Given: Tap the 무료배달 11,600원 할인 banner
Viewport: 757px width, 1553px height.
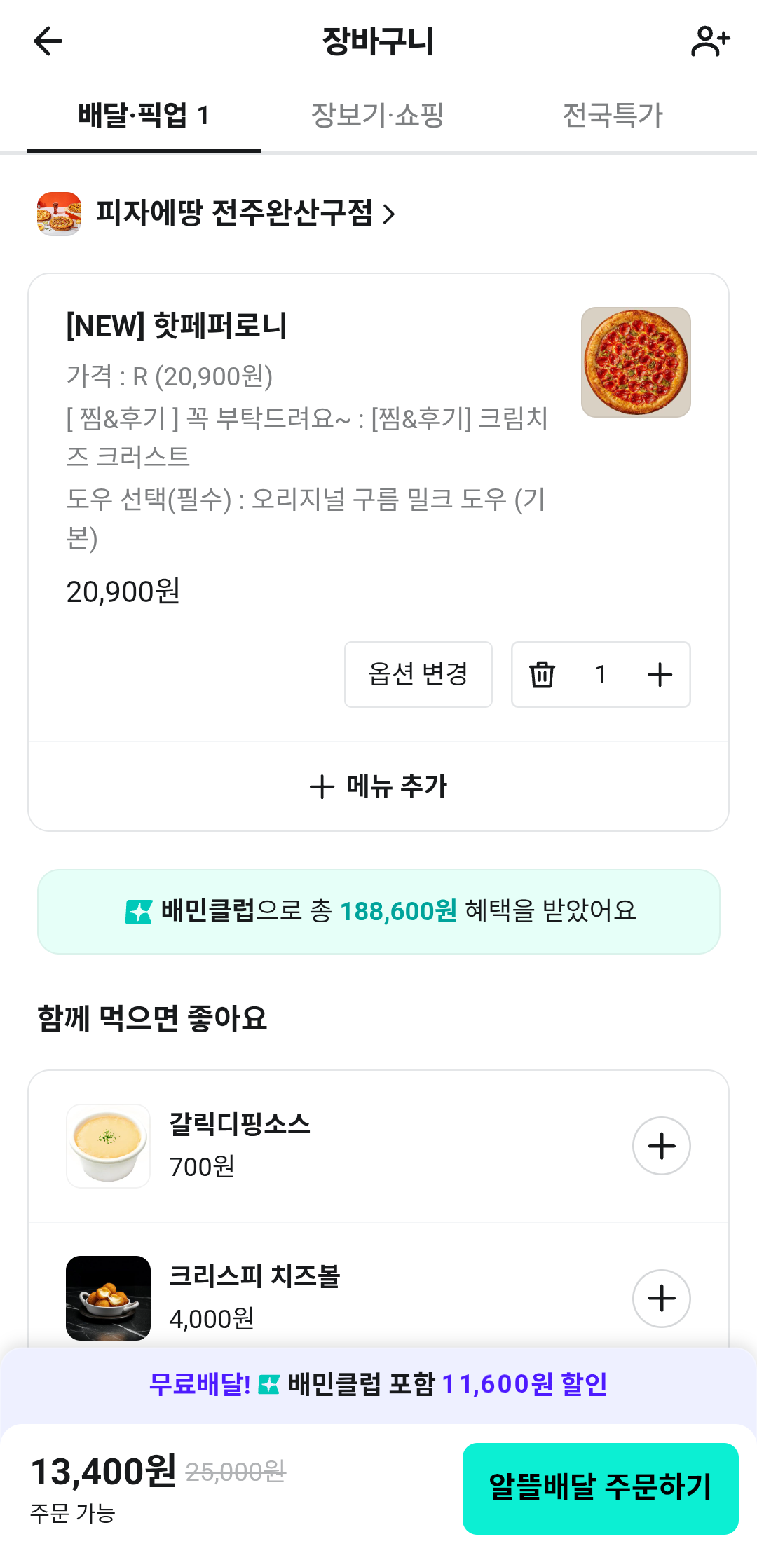Looking at the screenshot, I should (x=378, y=1384).
